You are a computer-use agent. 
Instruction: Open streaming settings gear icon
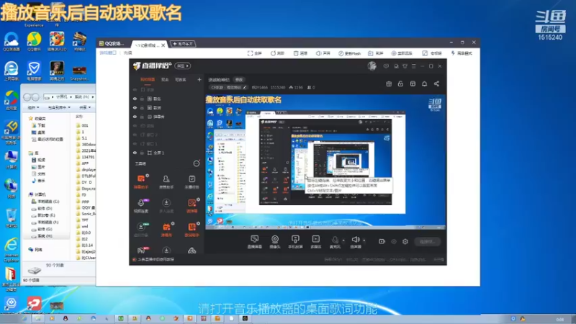(405, 241)
